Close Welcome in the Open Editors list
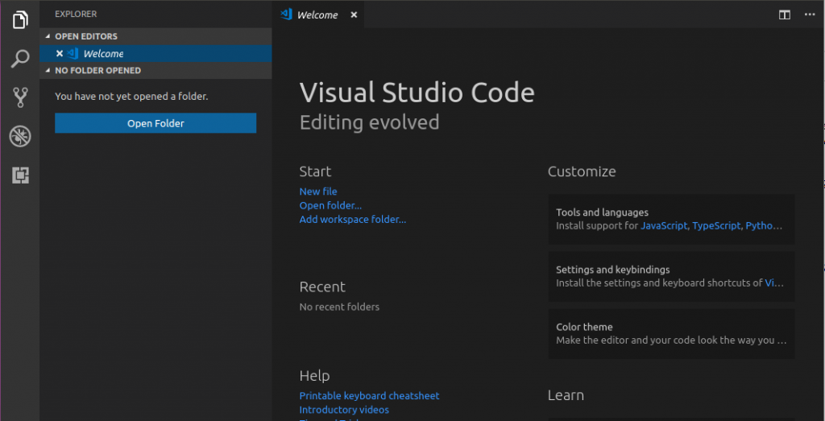 (60, 54)
